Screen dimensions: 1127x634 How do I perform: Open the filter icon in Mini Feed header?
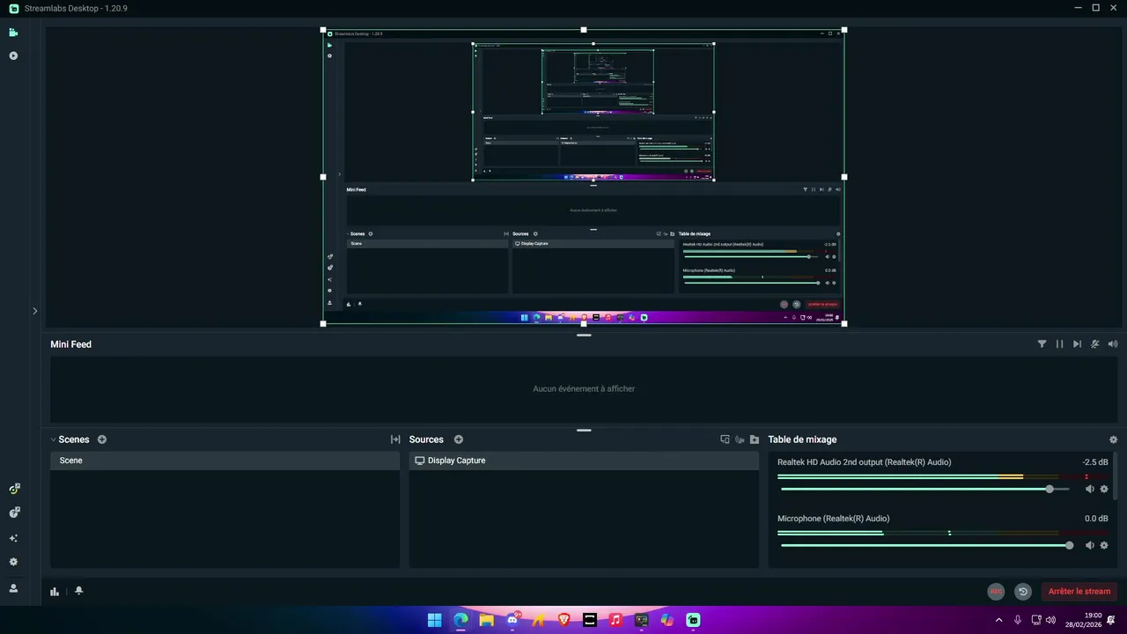click(x=1042, y=344)
